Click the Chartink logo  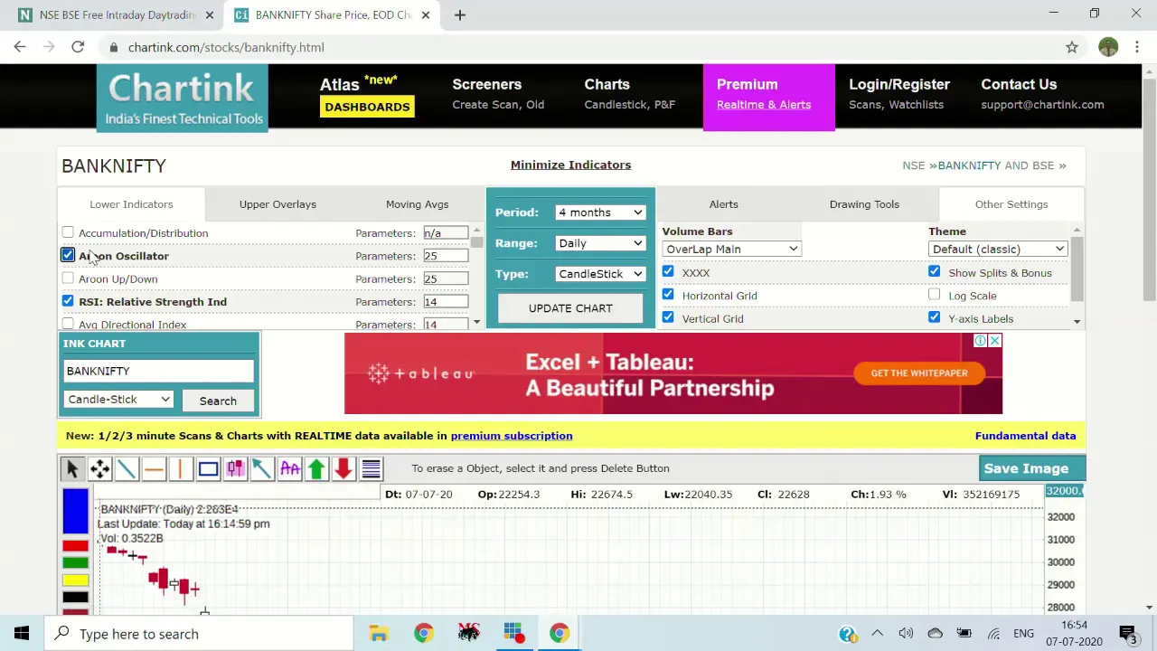tap(183, 98)
